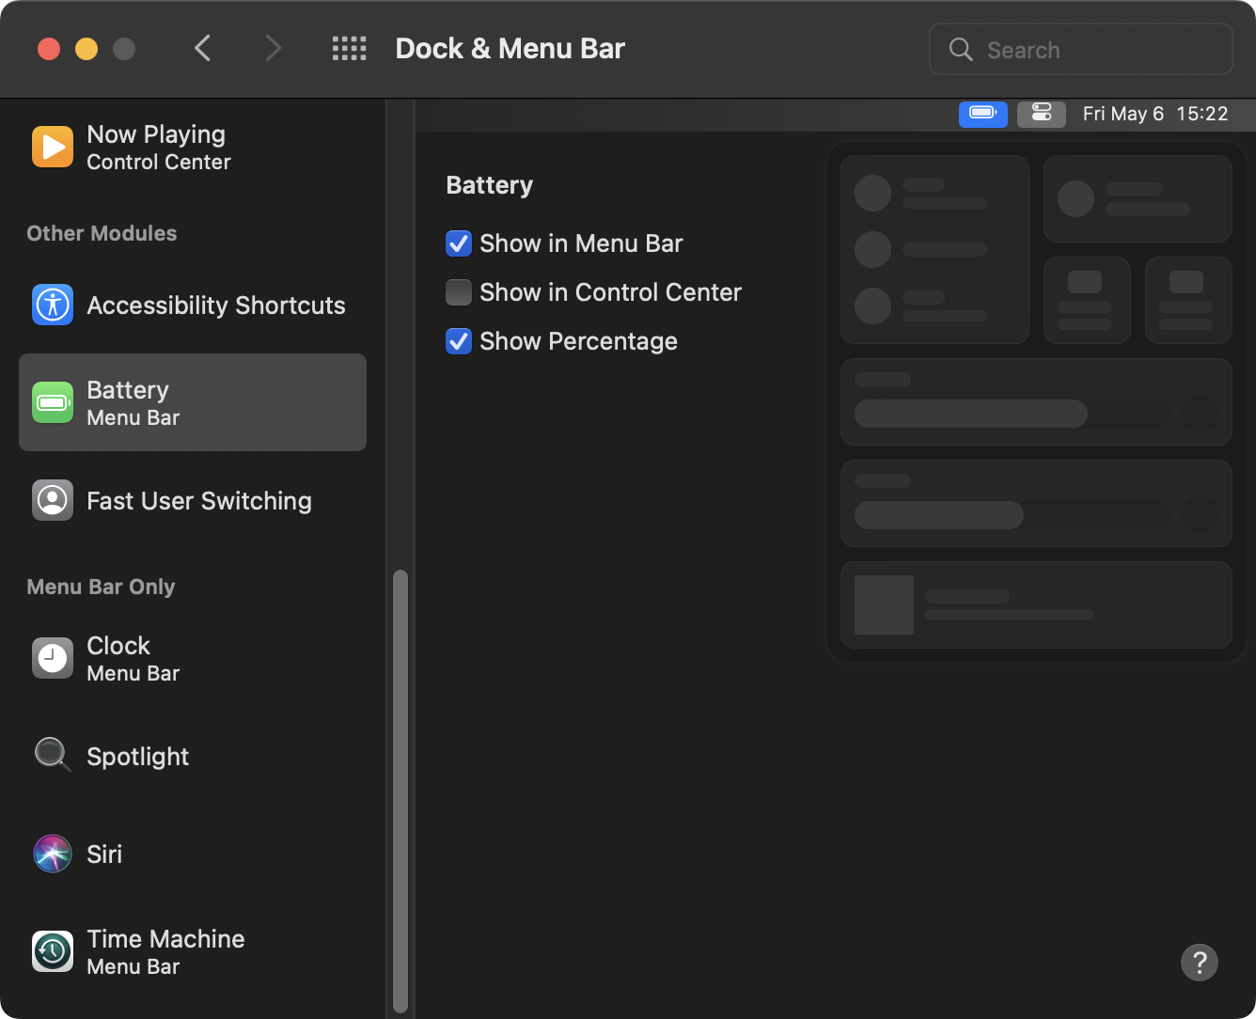Toggle Show in Menu Bar checkbox
Viewport: 1256px width, 1019px height.
459,243
